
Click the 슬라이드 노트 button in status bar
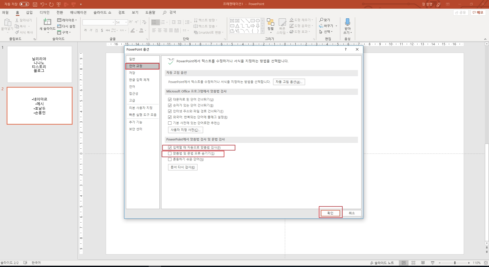(x=382, y=263)
